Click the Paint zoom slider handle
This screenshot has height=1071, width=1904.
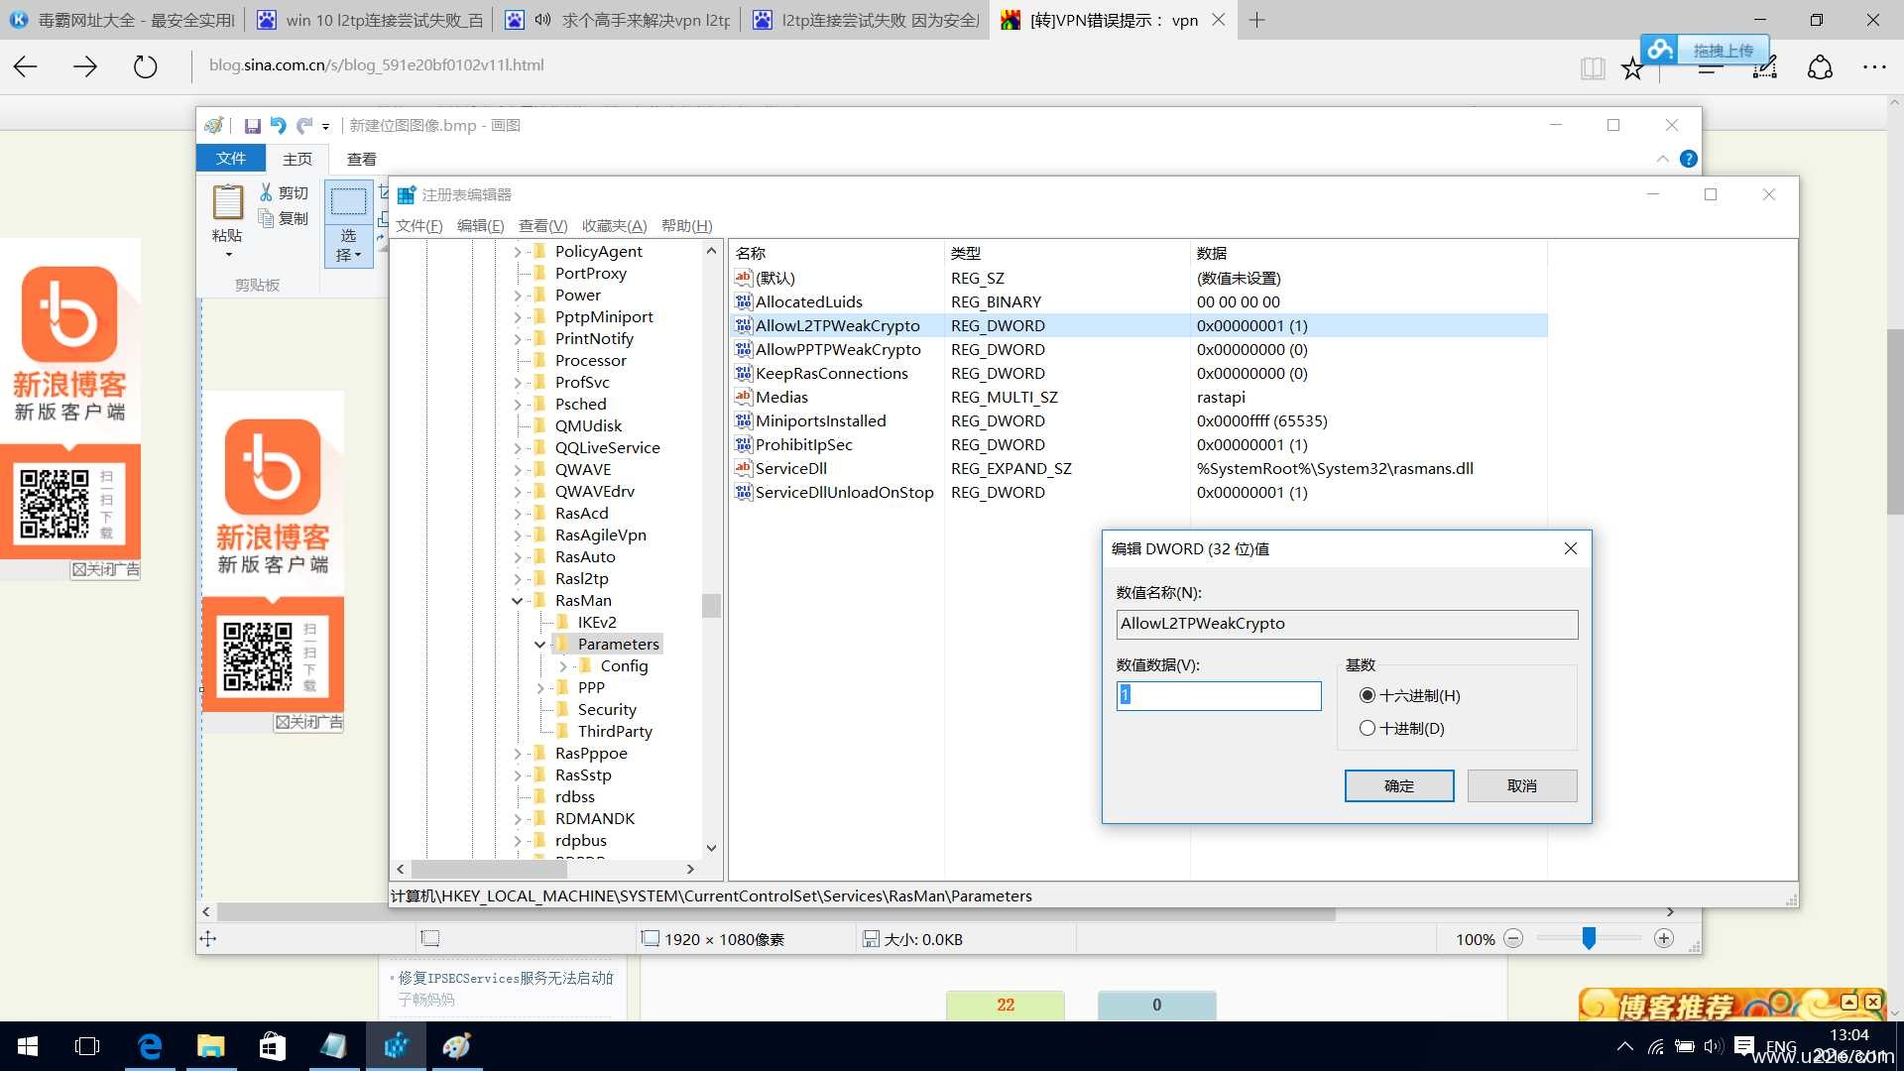pos(1589,938)
